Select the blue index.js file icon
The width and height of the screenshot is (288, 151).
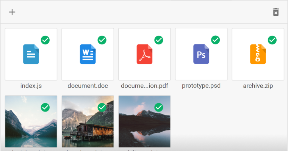(x=31, y=54)
